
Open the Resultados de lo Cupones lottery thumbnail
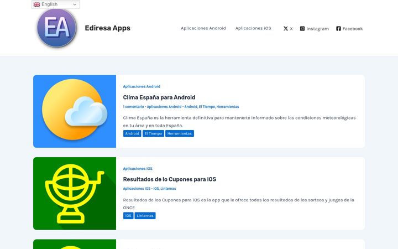[75, 193]
